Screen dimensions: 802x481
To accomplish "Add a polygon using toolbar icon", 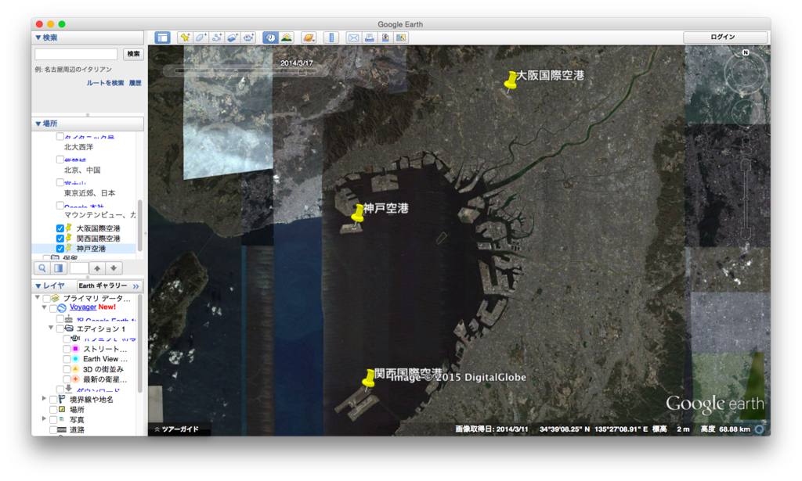I will [200, 38].
